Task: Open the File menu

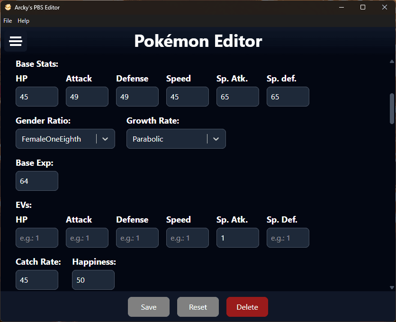Action: [8, 21]
